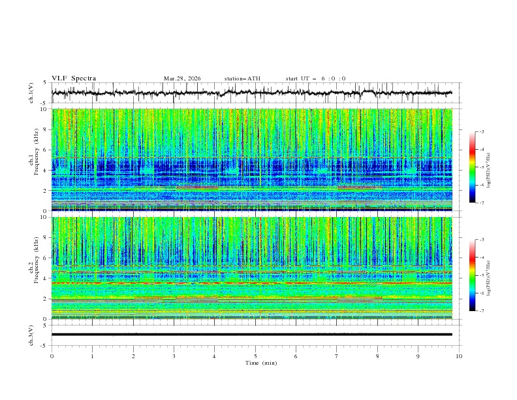Click the "-7" value on lower color bar
Image resolution: width=517 pixels, height=400 pixels.
click(481, 311)
